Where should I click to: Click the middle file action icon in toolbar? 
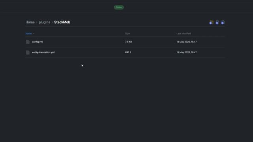click(217, 22)
